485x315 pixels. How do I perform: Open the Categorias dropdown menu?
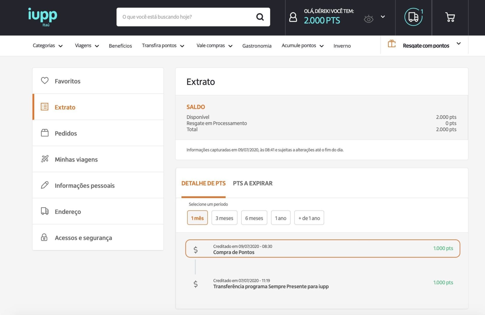coord(48,46)
